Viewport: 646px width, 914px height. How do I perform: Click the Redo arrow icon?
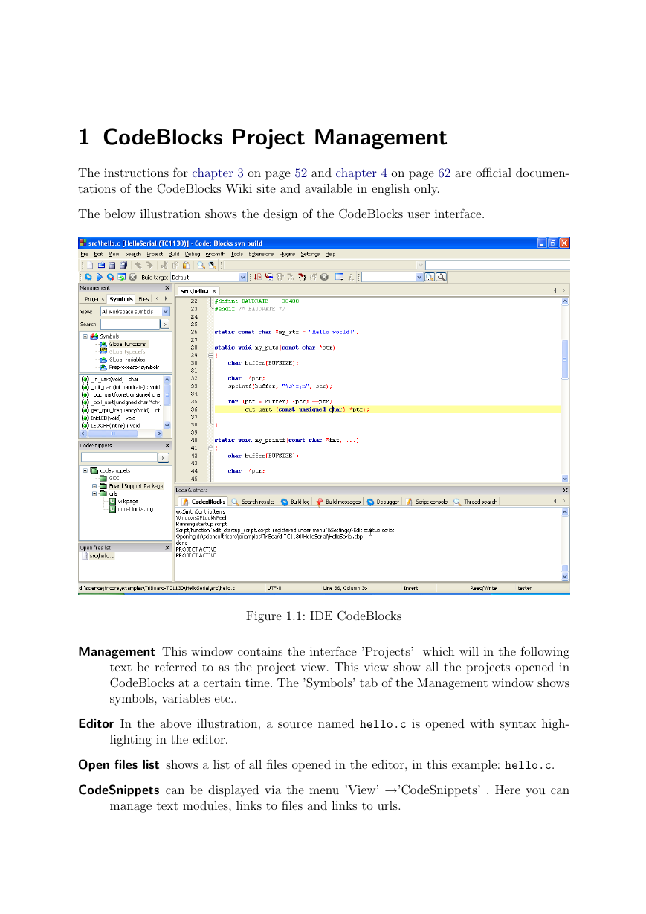pyautogui.click(x=149, y=265)
